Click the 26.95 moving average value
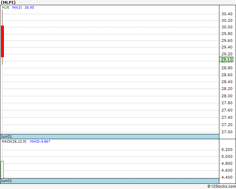 click(29, 8)
